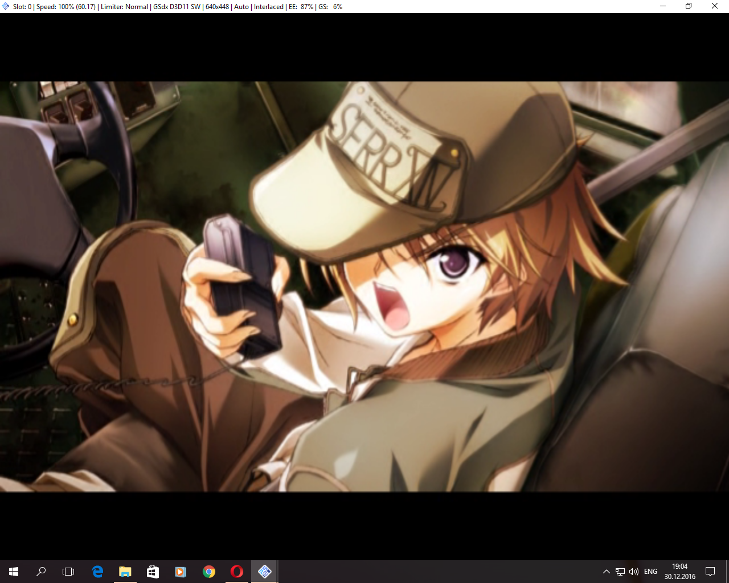Open the clock showing 19:04

click(680, 572)
